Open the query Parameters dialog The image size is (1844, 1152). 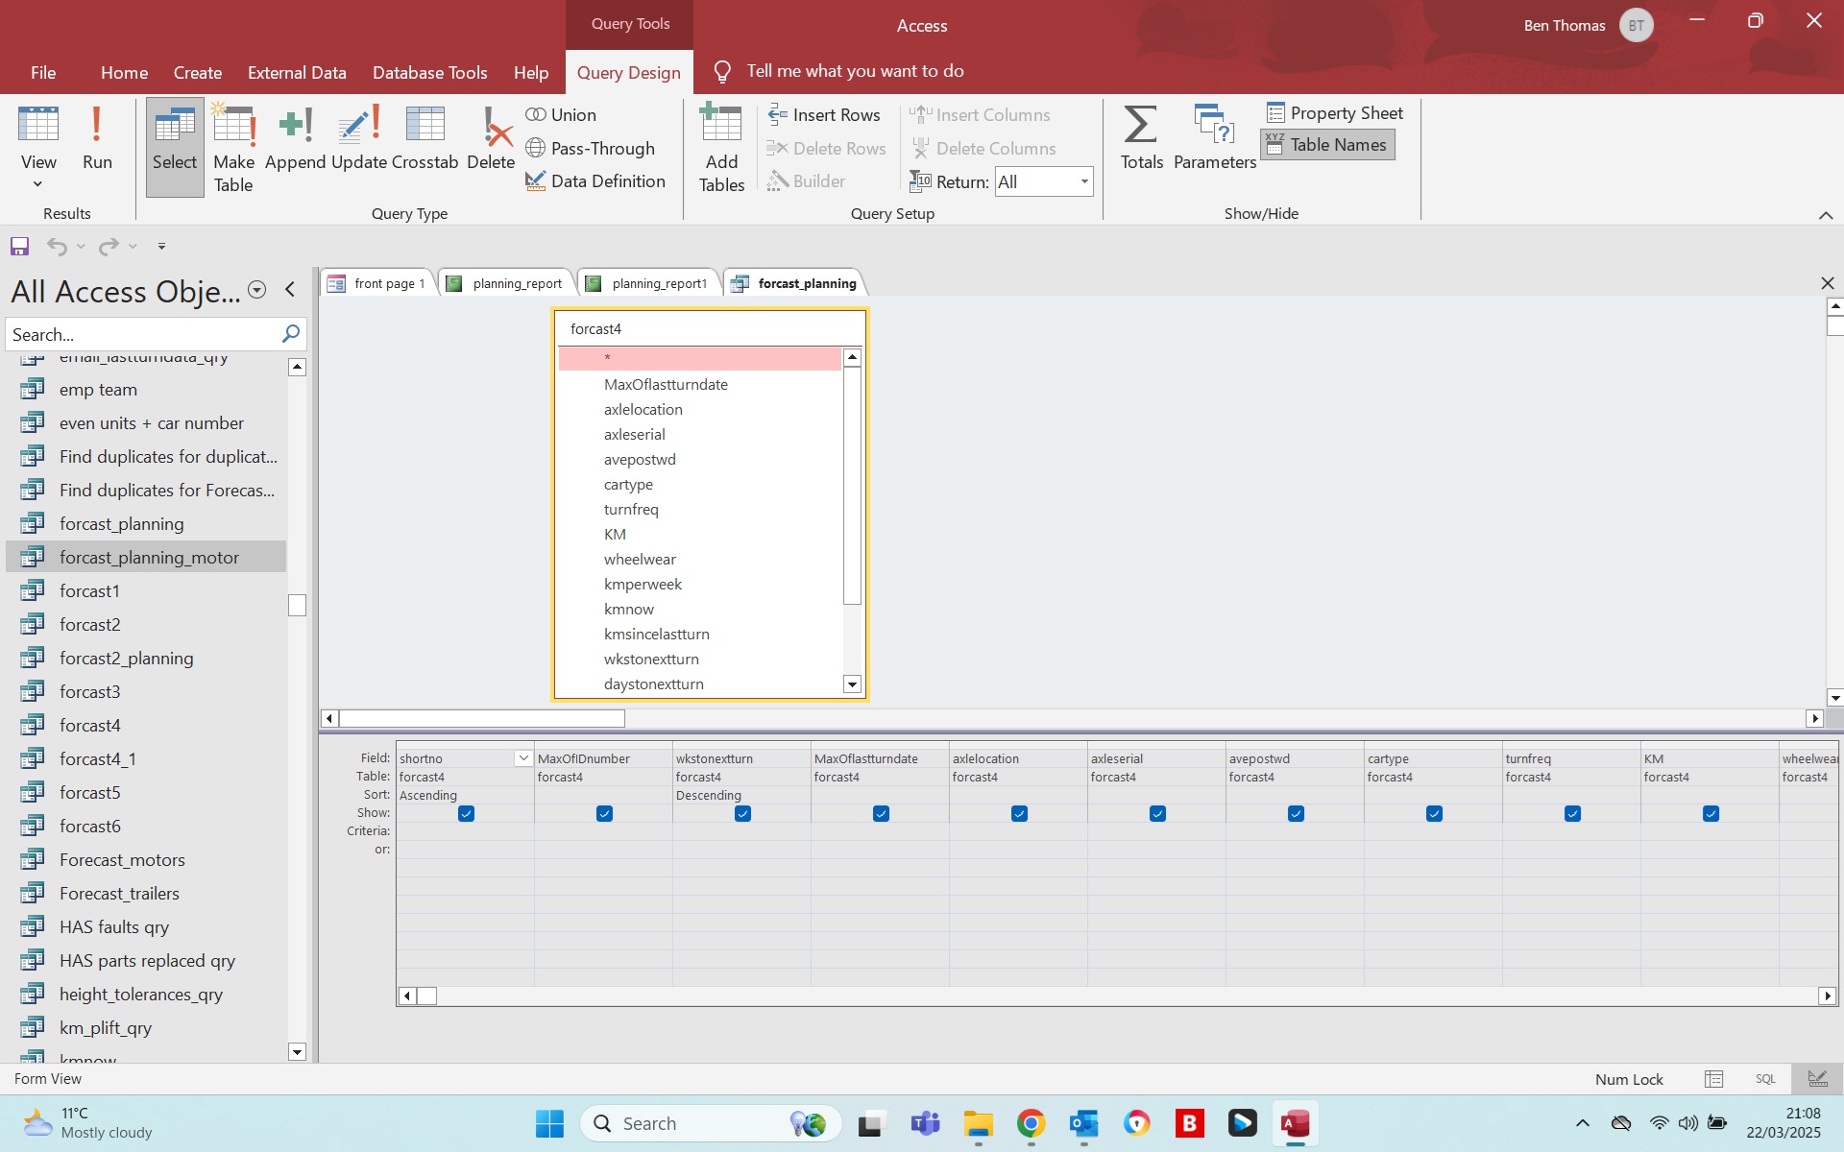click(1215, 139)
